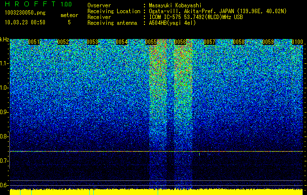Click the yellow signal level bar at bottom
Image resolution: width=307 pixels, height=195 pixels.
click(157, 192)
